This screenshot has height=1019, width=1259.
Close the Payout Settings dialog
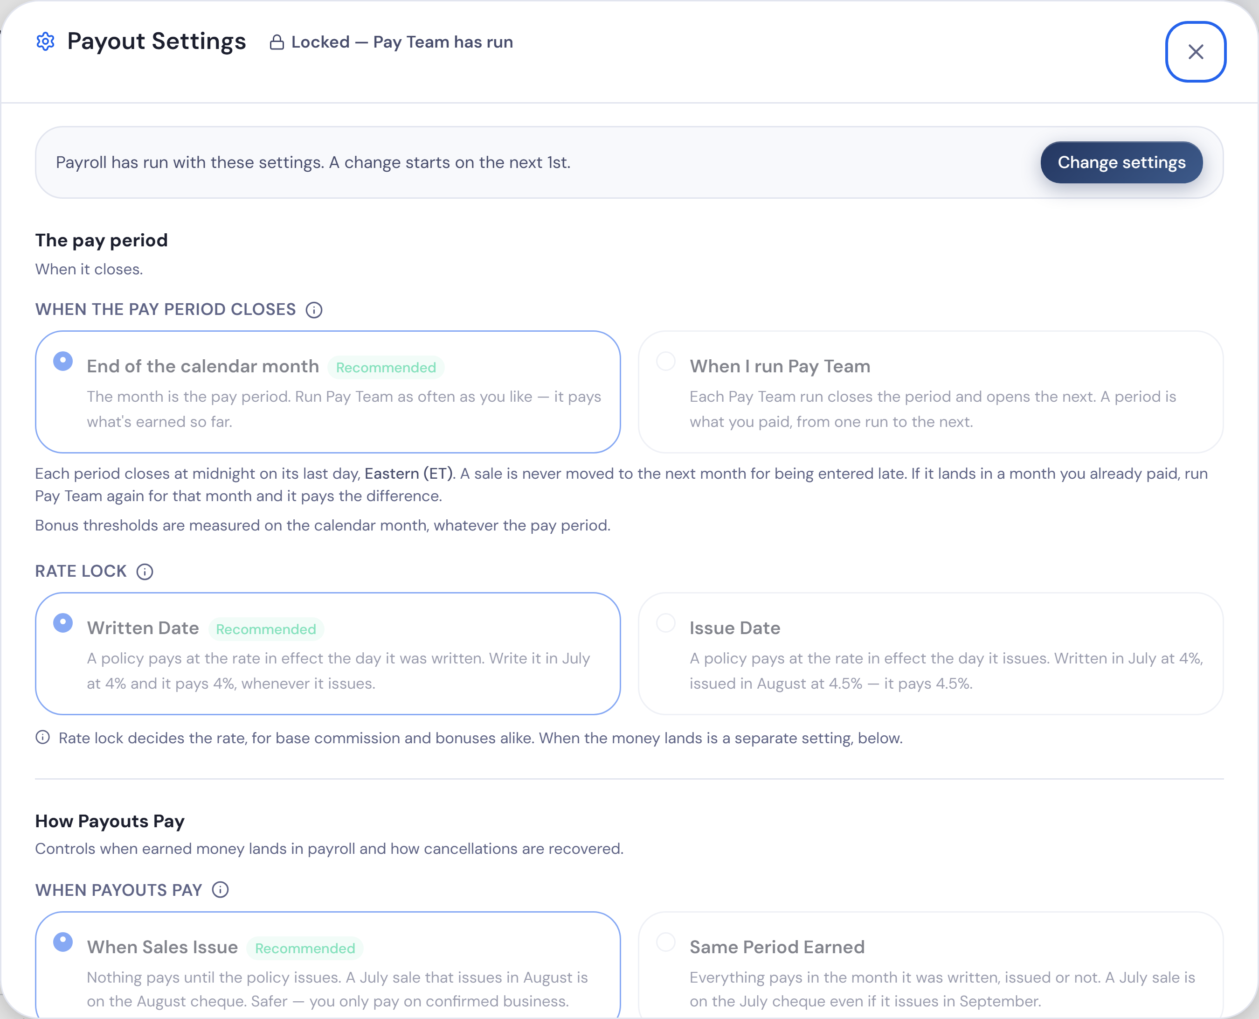coord(1195,52)
